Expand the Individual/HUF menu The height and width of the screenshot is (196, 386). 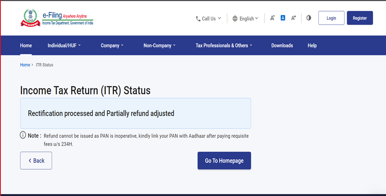click(64, 45)
